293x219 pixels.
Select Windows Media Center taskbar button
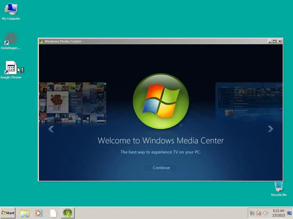tap(68, 213)
